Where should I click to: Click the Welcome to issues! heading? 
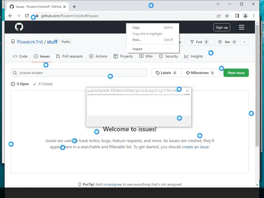tap(130, 129)
